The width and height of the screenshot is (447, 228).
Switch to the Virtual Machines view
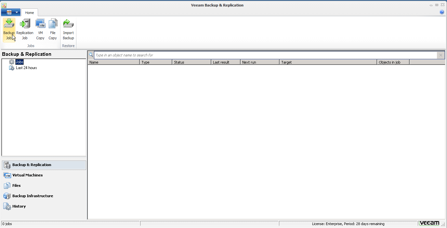click(x=27, y=175)
